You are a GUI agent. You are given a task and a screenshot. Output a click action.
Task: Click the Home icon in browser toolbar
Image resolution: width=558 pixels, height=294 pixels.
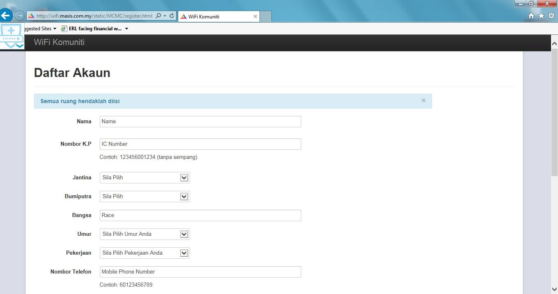(531, 16)
